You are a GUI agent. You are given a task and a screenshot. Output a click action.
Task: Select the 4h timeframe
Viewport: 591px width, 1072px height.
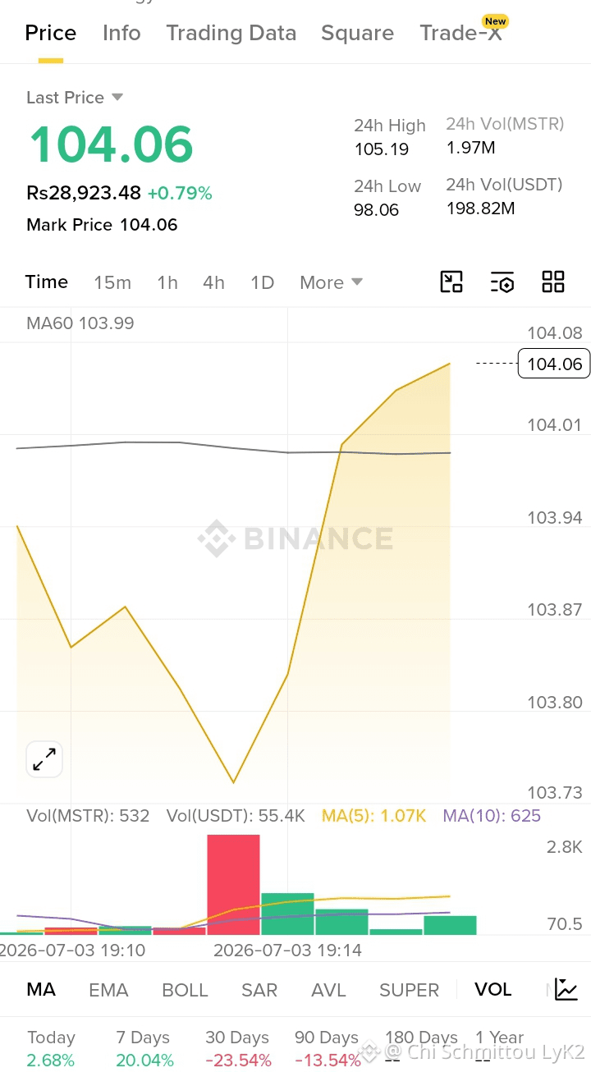213,282
